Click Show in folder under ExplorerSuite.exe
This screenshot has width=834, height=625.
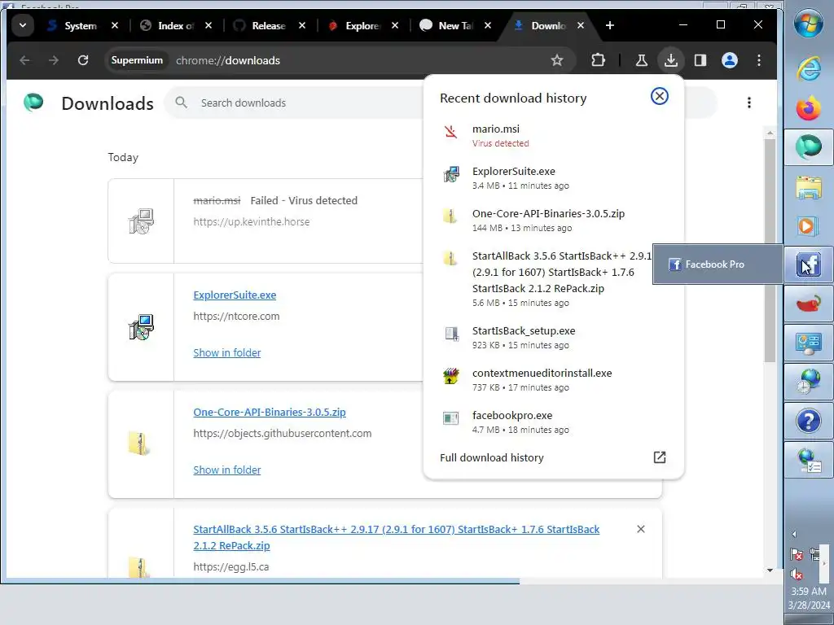point(227,353)
